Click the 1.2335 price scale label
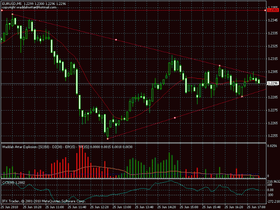Screen dimensions: 280x210 pyautogui.click(x=273, y=33)
